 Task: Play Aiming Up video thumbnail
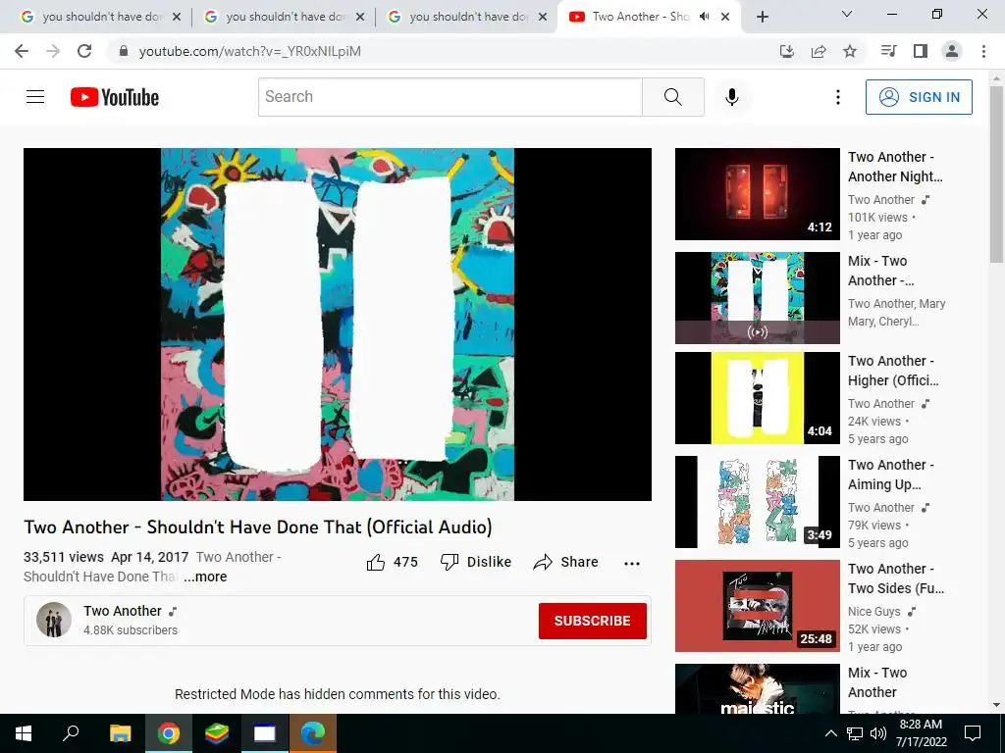[757, 502]
